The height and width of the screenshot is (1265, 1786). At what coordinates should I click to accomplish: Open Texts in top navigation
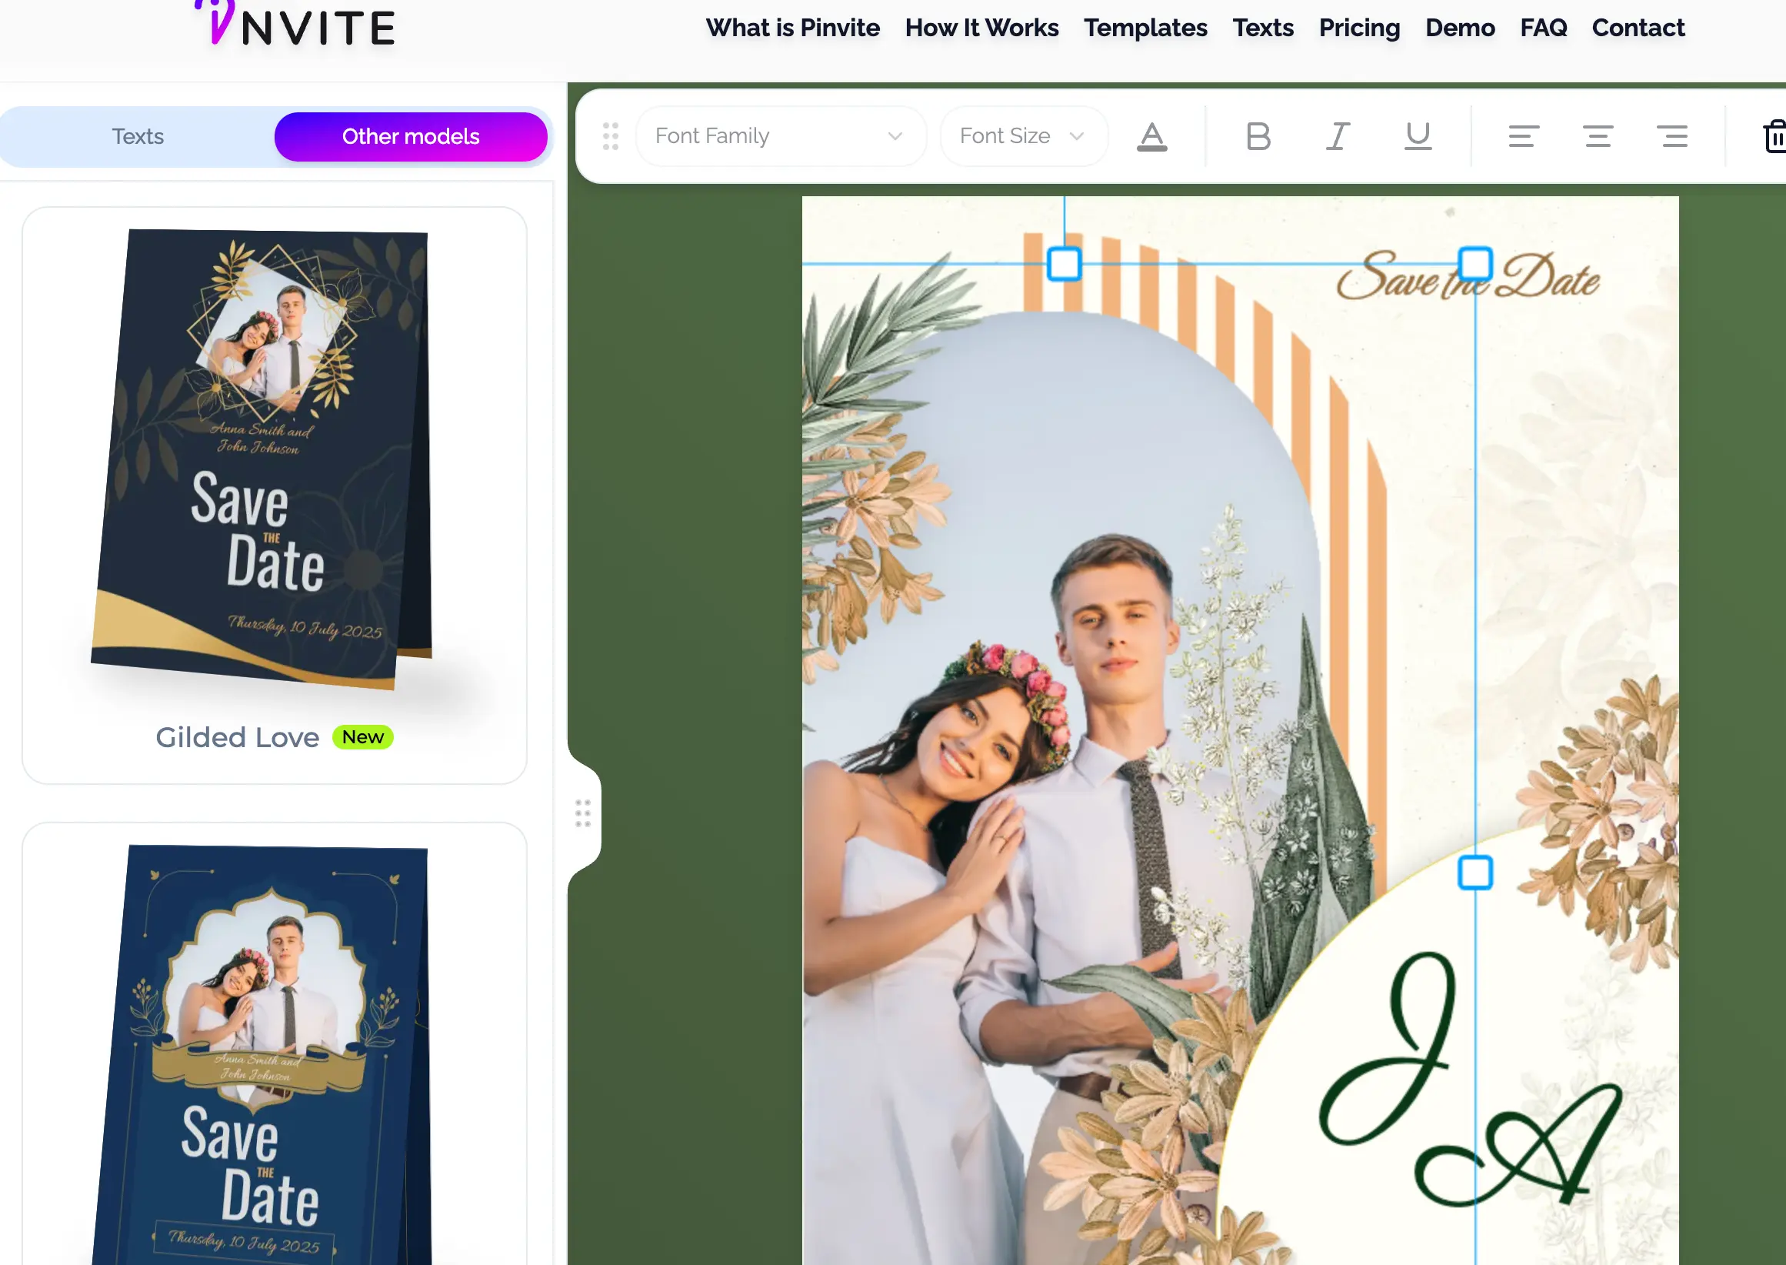pos(1262,28)
